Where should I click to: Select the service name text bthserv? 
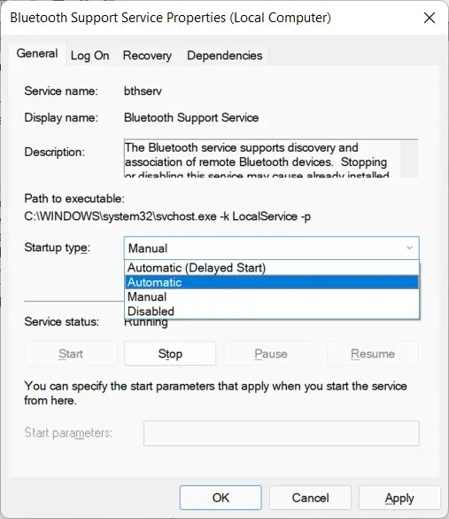pyautogui.click(x=143, y=91)
